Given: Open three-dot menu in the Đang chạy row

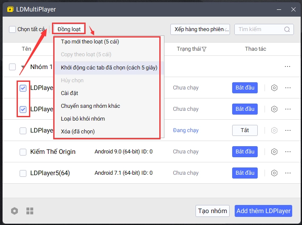Looking at the screenshot, I should (x=288, y=130).
